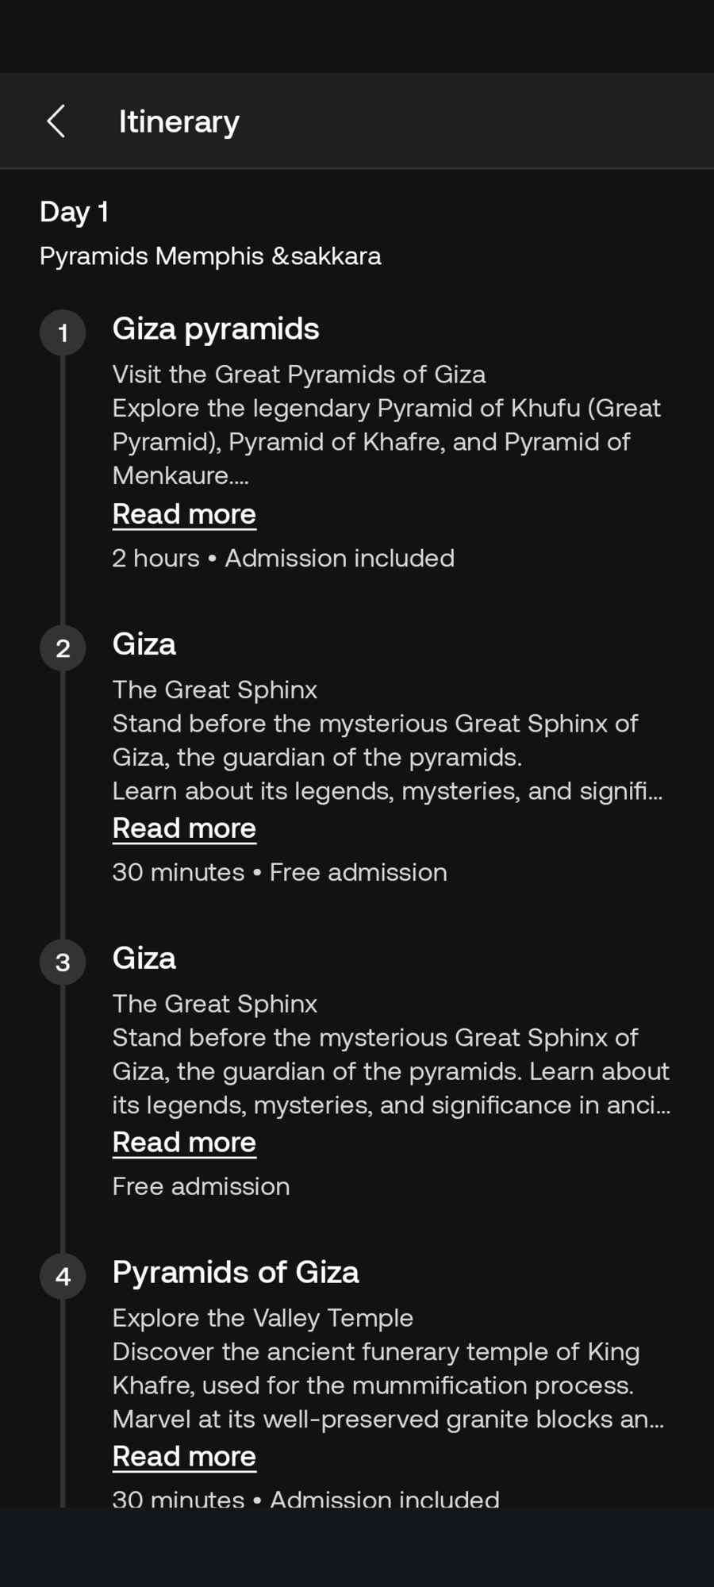Tap second stop's Giza title
This screenshot has height=1587, width=714.
[x=144, y=644]
